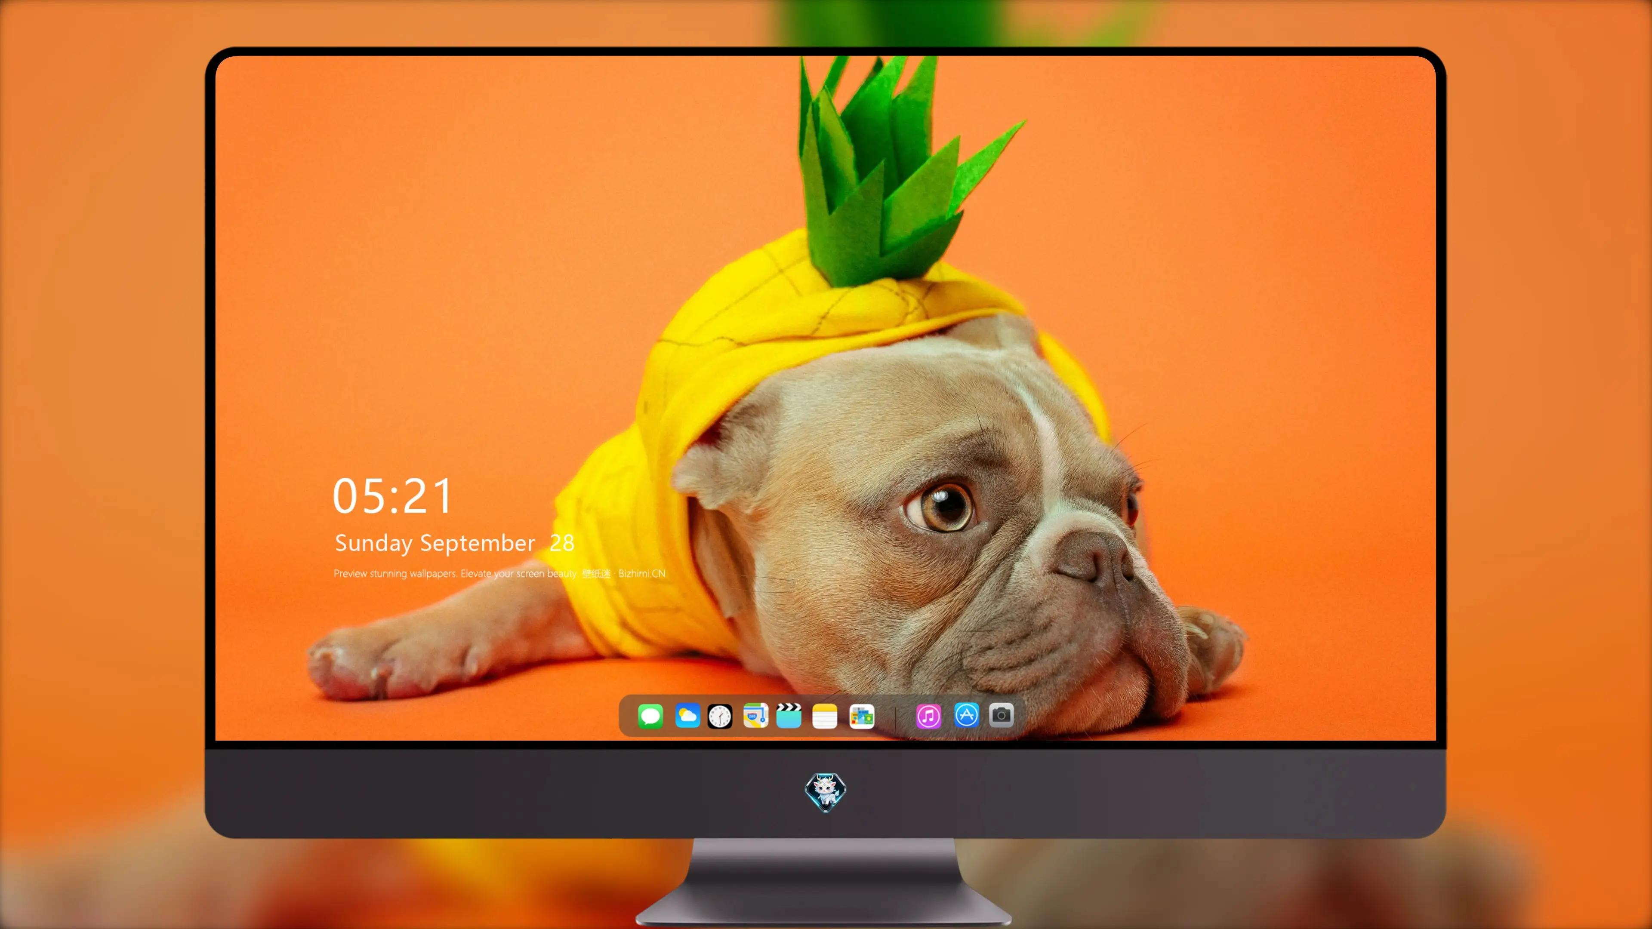Open the photo collage app icon
The height and width of the screenshot is (929, 1652).
tap(862, 716)
